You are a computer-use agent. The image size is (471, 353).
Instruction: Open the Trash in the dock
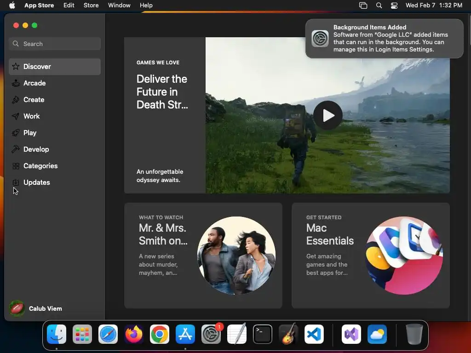[414, 334]
